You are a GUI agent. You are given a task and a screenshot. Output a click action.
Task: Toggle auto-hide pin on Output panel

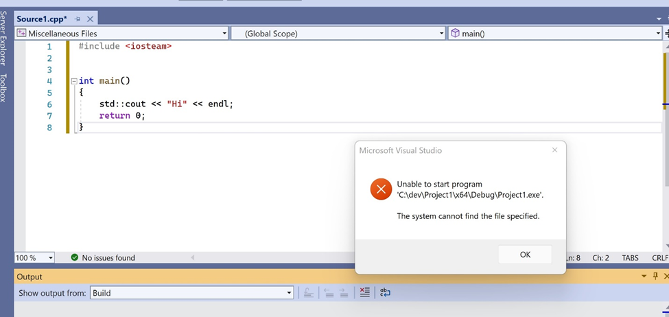[656, 277]
